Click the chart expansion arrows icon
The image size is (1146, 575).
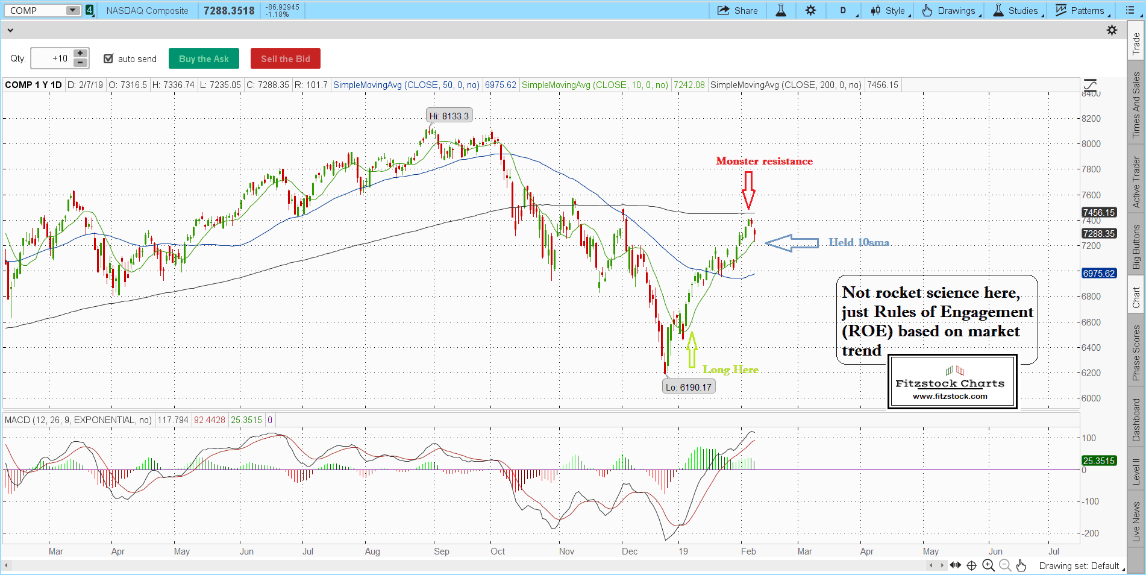955,565
